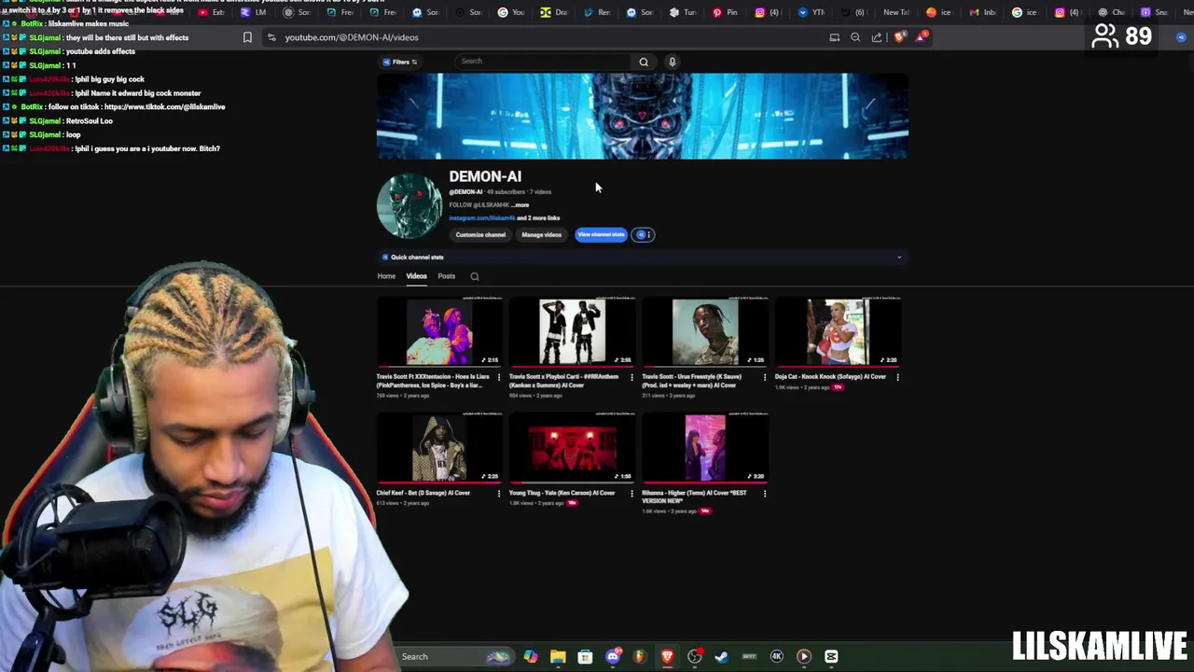Viewport: 1194px width, 672px height.
Task: Open File Explorer from the taskbar
Action: pos(558,656)
